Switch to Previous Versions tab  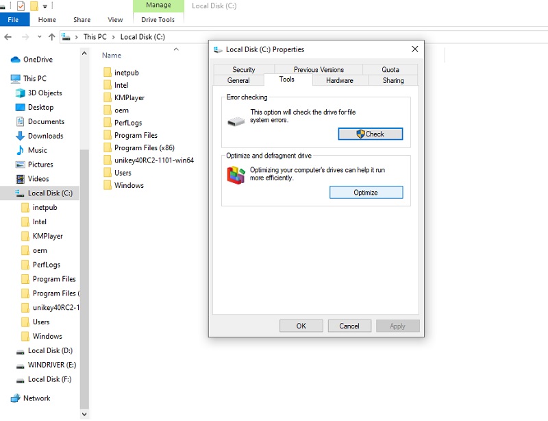pyautogui.click(x=319, y=70)
